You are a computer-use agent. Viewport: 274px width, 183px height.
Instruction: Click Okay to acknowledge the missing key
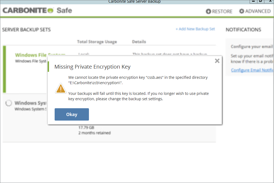click(x=72, y=114)
